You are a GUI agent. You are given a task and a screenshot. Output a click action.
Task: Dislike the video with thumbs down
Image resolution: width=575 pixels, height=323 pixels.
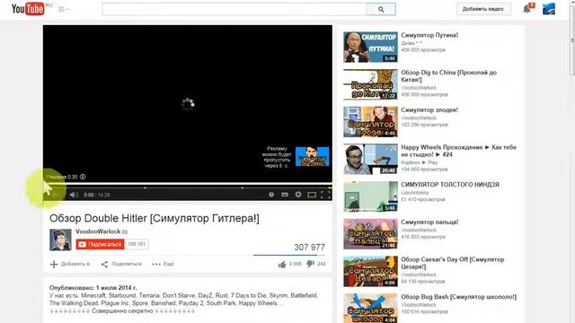[x=310, y=264]
